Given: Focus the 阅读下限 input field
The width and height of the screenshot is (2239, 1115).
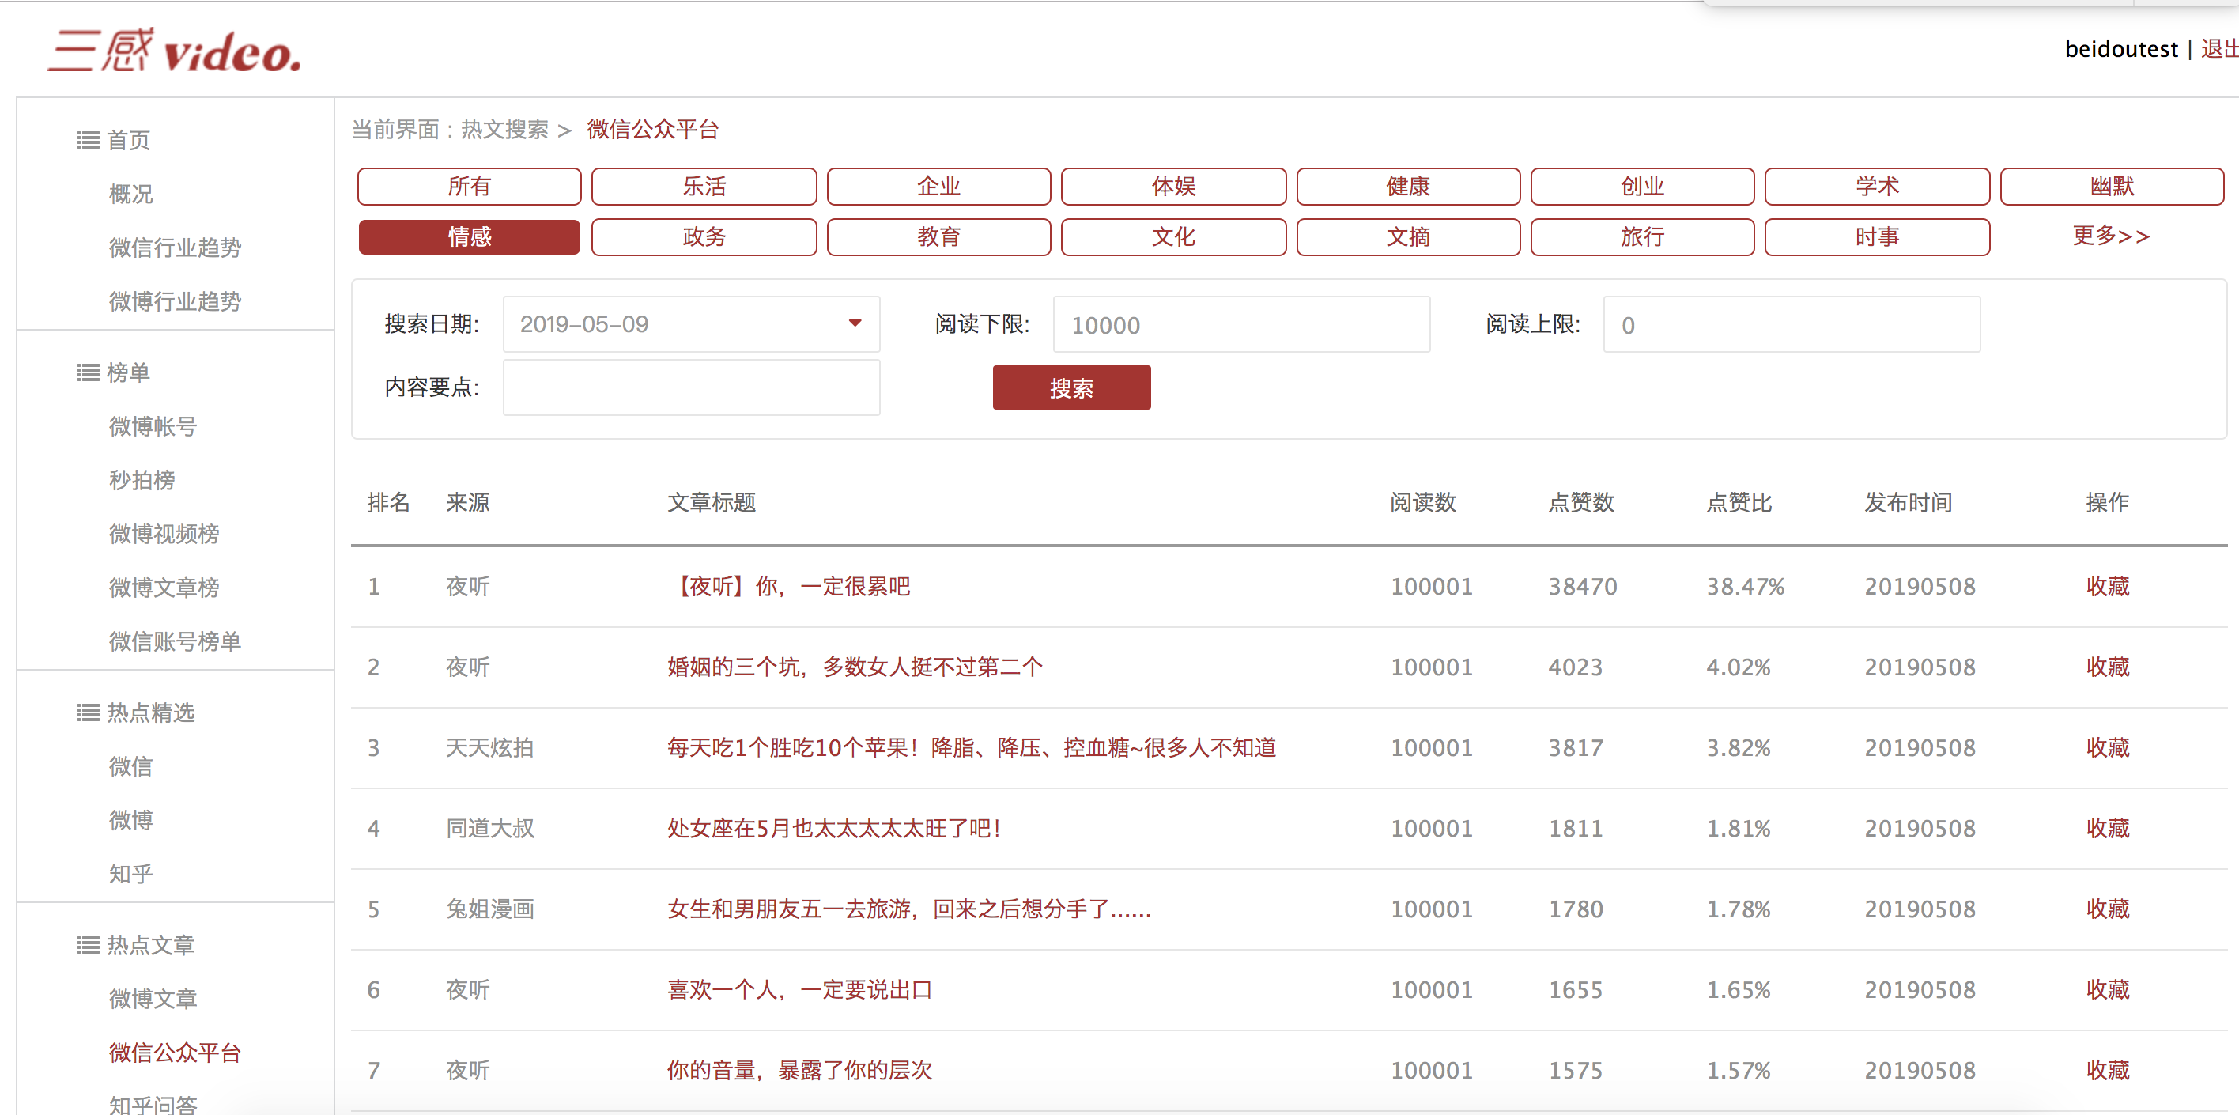Looking at the screenshot, I should pyautogui.click(x=1240, y=325).
